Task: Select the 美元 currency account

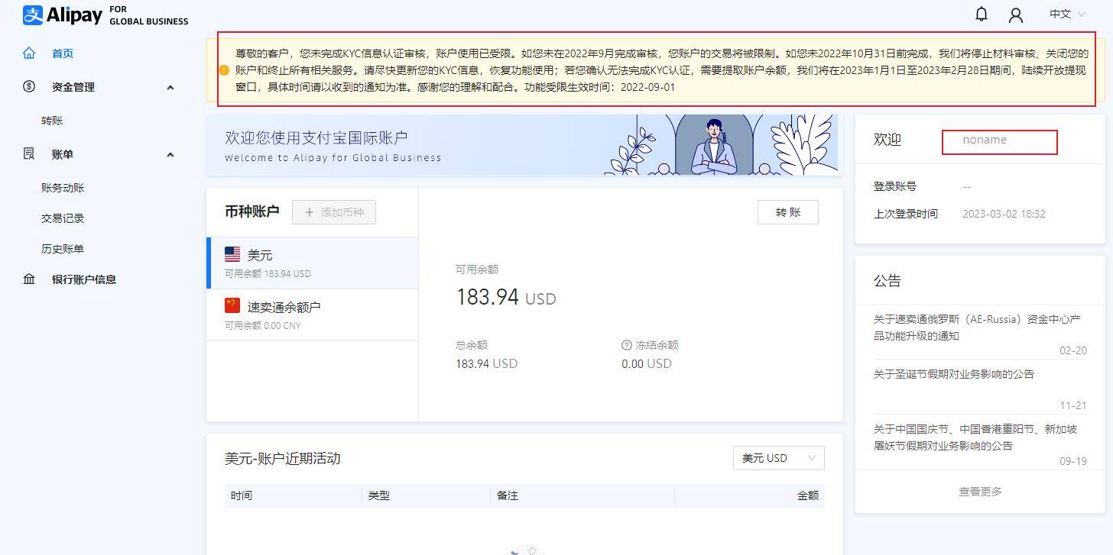Action: pyautogui.click(x=313, y=263)
